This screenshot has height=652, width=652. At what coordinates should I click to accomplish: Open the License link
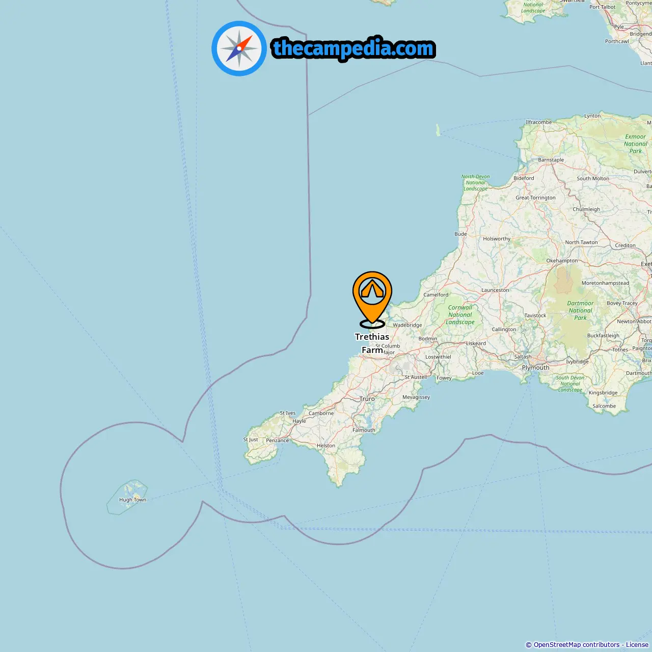[637, 644]
